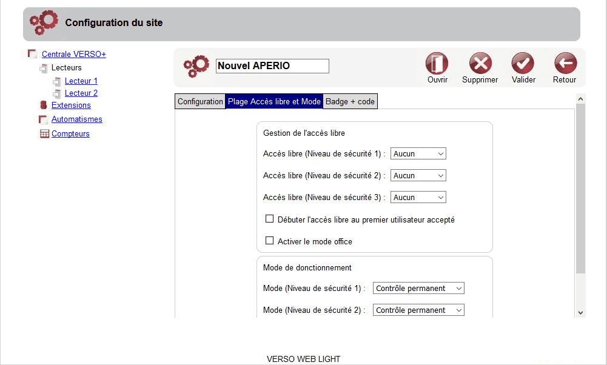This screenshot has width=607, height=365.
Task: Click the gears icon beside Nouvel APERIO
Action: (196, 66)
